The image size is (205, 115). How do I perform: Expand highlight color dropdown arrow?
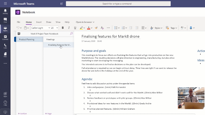[x=84, y=28]
